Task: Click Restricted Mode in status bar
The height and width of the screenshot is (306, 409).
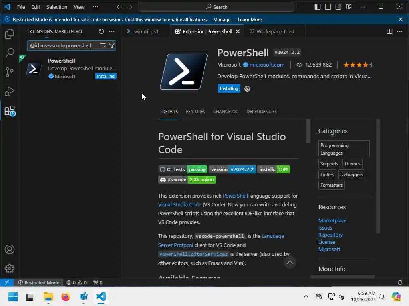Action: (x=39, y=282)
